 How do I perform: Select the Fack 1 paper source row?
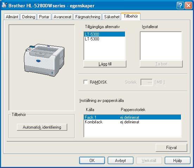[132, 117]
